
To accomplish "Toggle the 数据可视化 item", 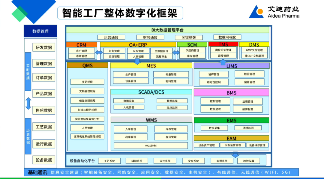I will tap(228, 37).
